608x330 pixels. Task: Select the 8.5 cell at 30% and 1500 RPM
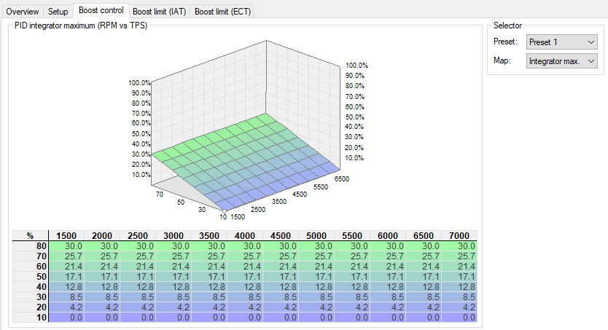coord(66,296)
